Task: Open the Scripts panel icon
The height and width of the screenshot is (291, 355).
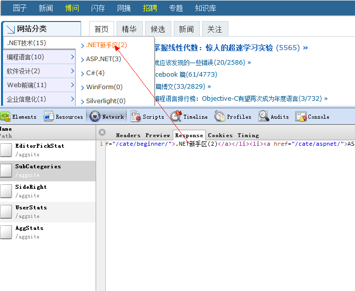Action: click(136, 117)
